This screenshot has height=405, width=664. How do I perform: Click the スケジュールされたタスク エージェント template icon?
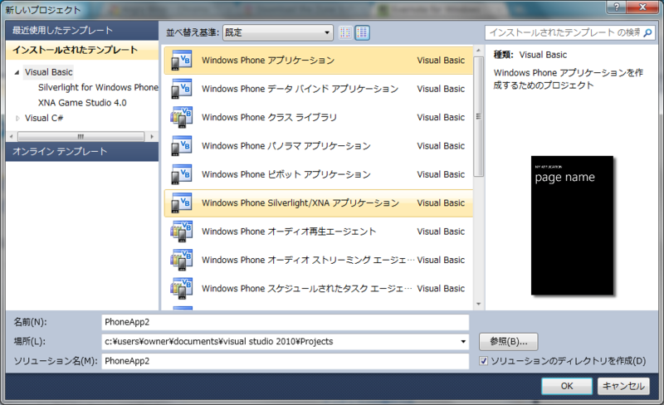tap(181, 288)
